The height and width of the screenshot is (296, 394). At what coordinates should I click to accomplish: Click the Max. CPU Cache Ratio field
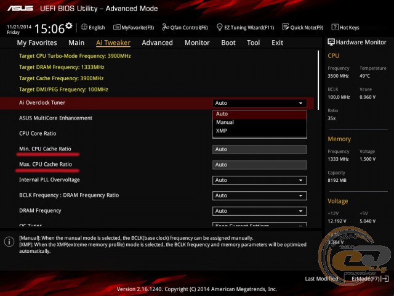pyautogui.click(x=260, y=165)
